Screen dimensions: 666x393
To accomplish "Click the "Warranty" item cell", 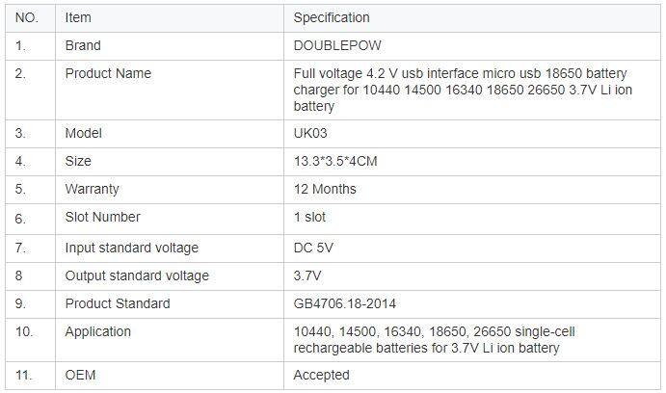I will click(93, 189).
